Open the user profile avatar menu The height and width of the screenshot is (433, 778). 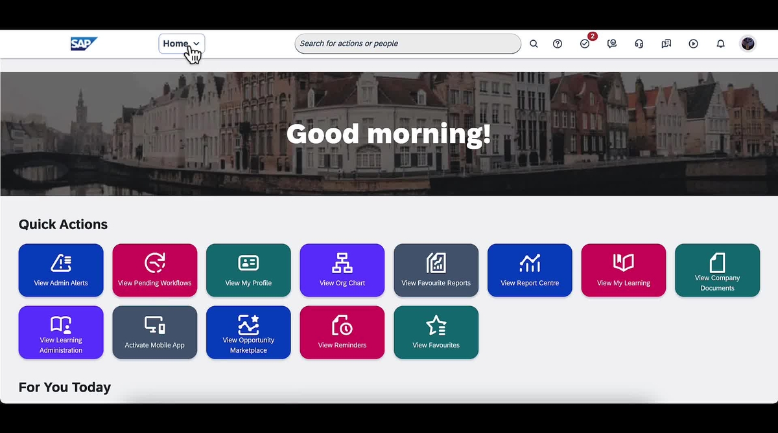(748, 43)
